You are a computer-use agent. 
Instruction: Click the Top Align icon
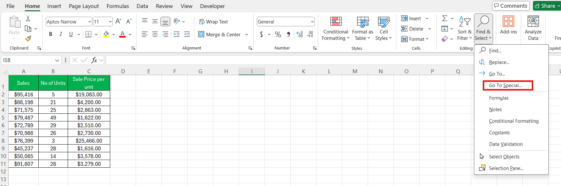point(145,21)
